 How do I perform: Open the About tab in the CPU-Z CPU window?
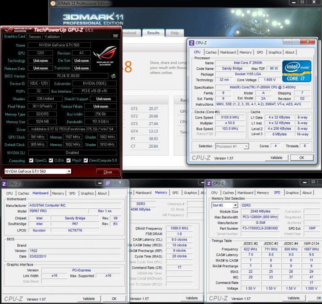point(289,52)
